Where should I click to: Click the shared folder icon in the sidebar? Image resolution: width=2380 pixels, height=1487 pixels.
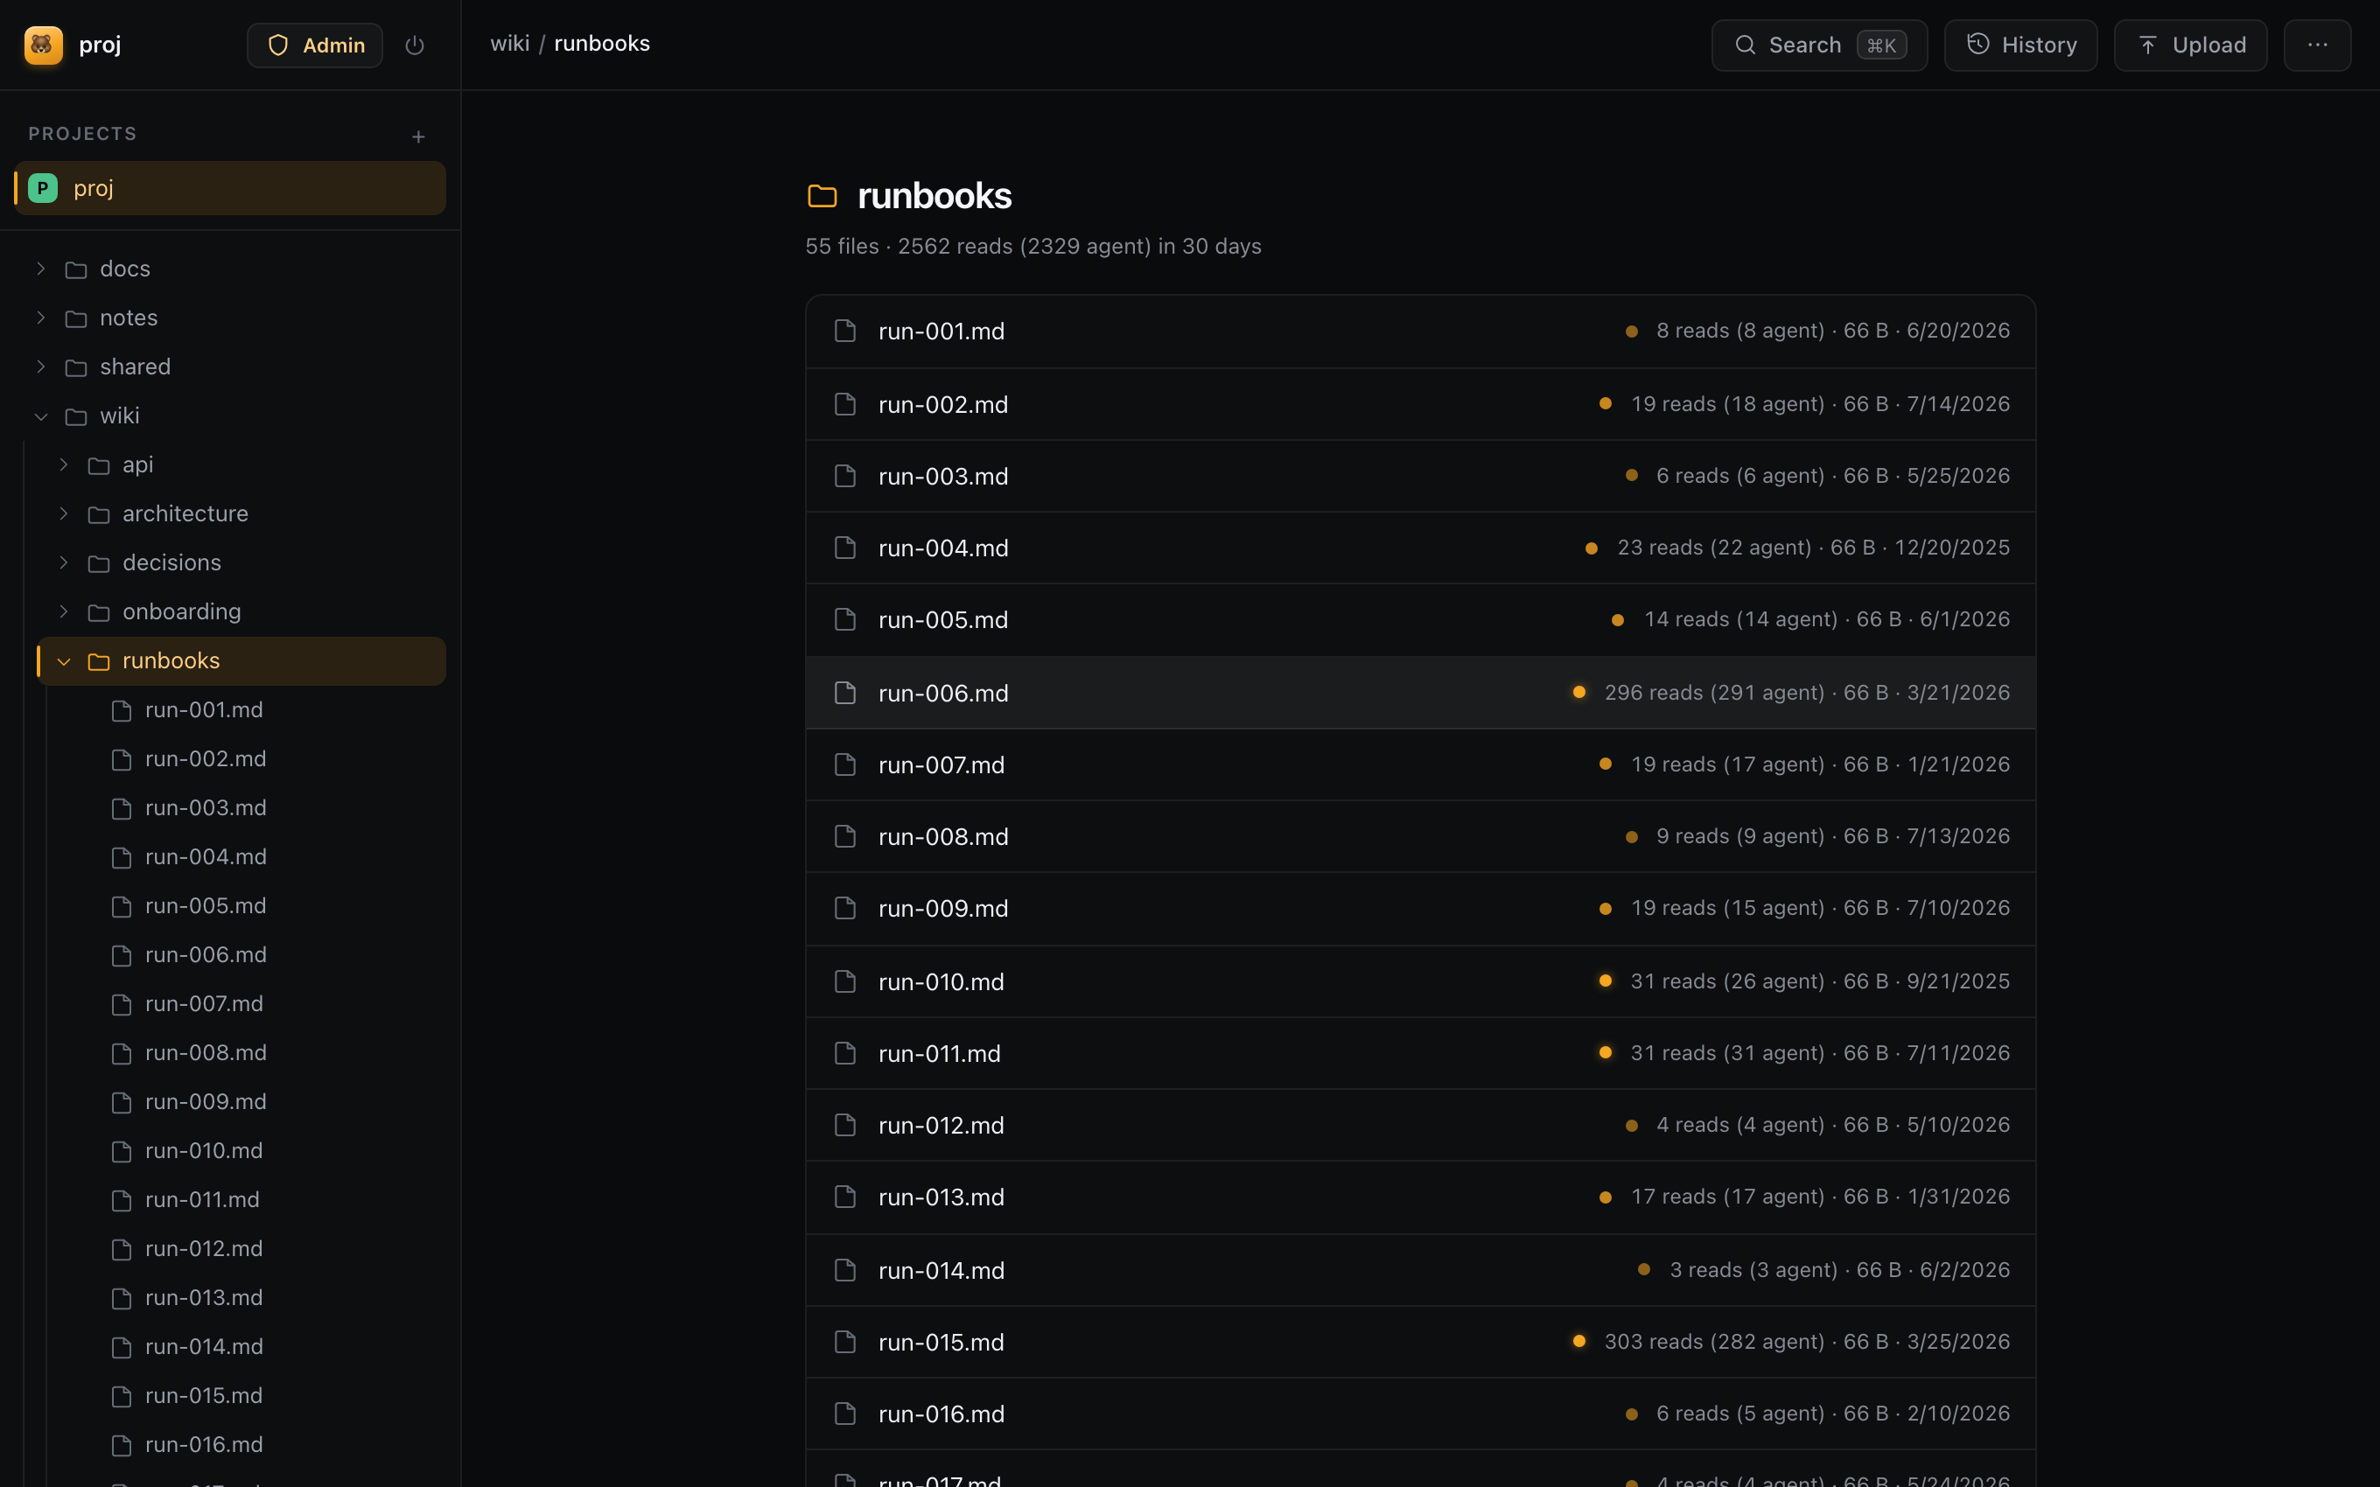[x=76, y=368]
